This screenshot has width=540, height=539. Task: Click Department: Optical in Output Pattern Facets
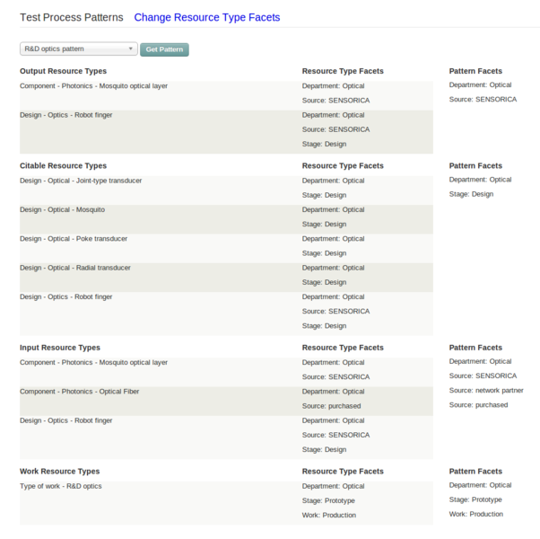click(x=480, y=84)
